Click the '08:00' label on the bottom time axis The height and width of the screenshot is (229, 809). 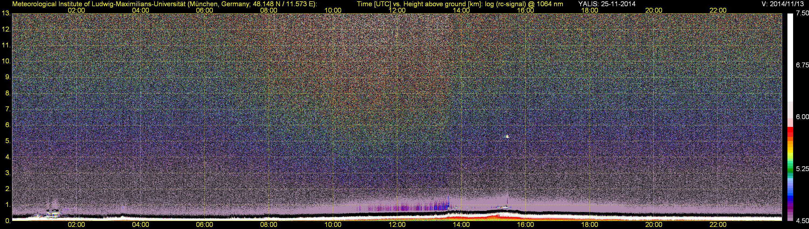coord(269,225)
